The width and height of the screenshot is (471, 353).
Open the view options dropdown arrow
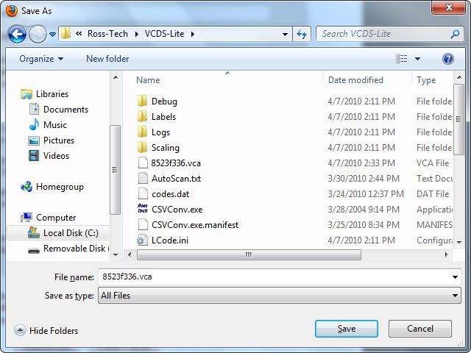tap(417, 59)
